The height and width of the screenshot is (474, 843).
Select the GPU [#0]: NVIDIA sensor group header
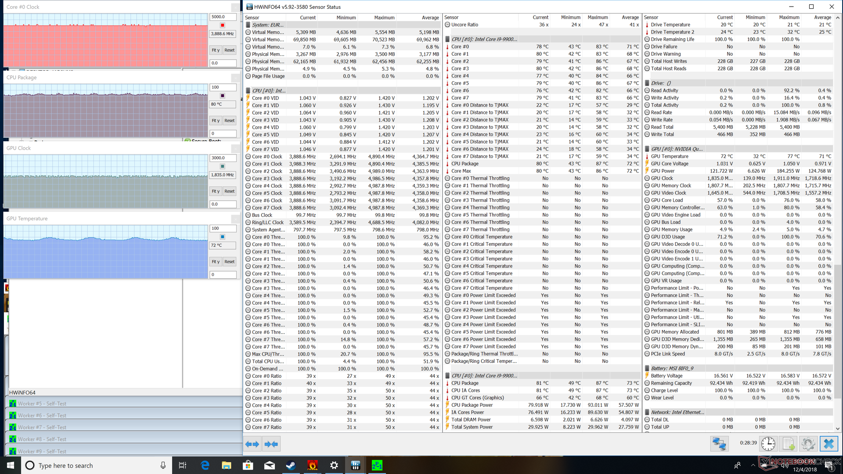(676, 149)
